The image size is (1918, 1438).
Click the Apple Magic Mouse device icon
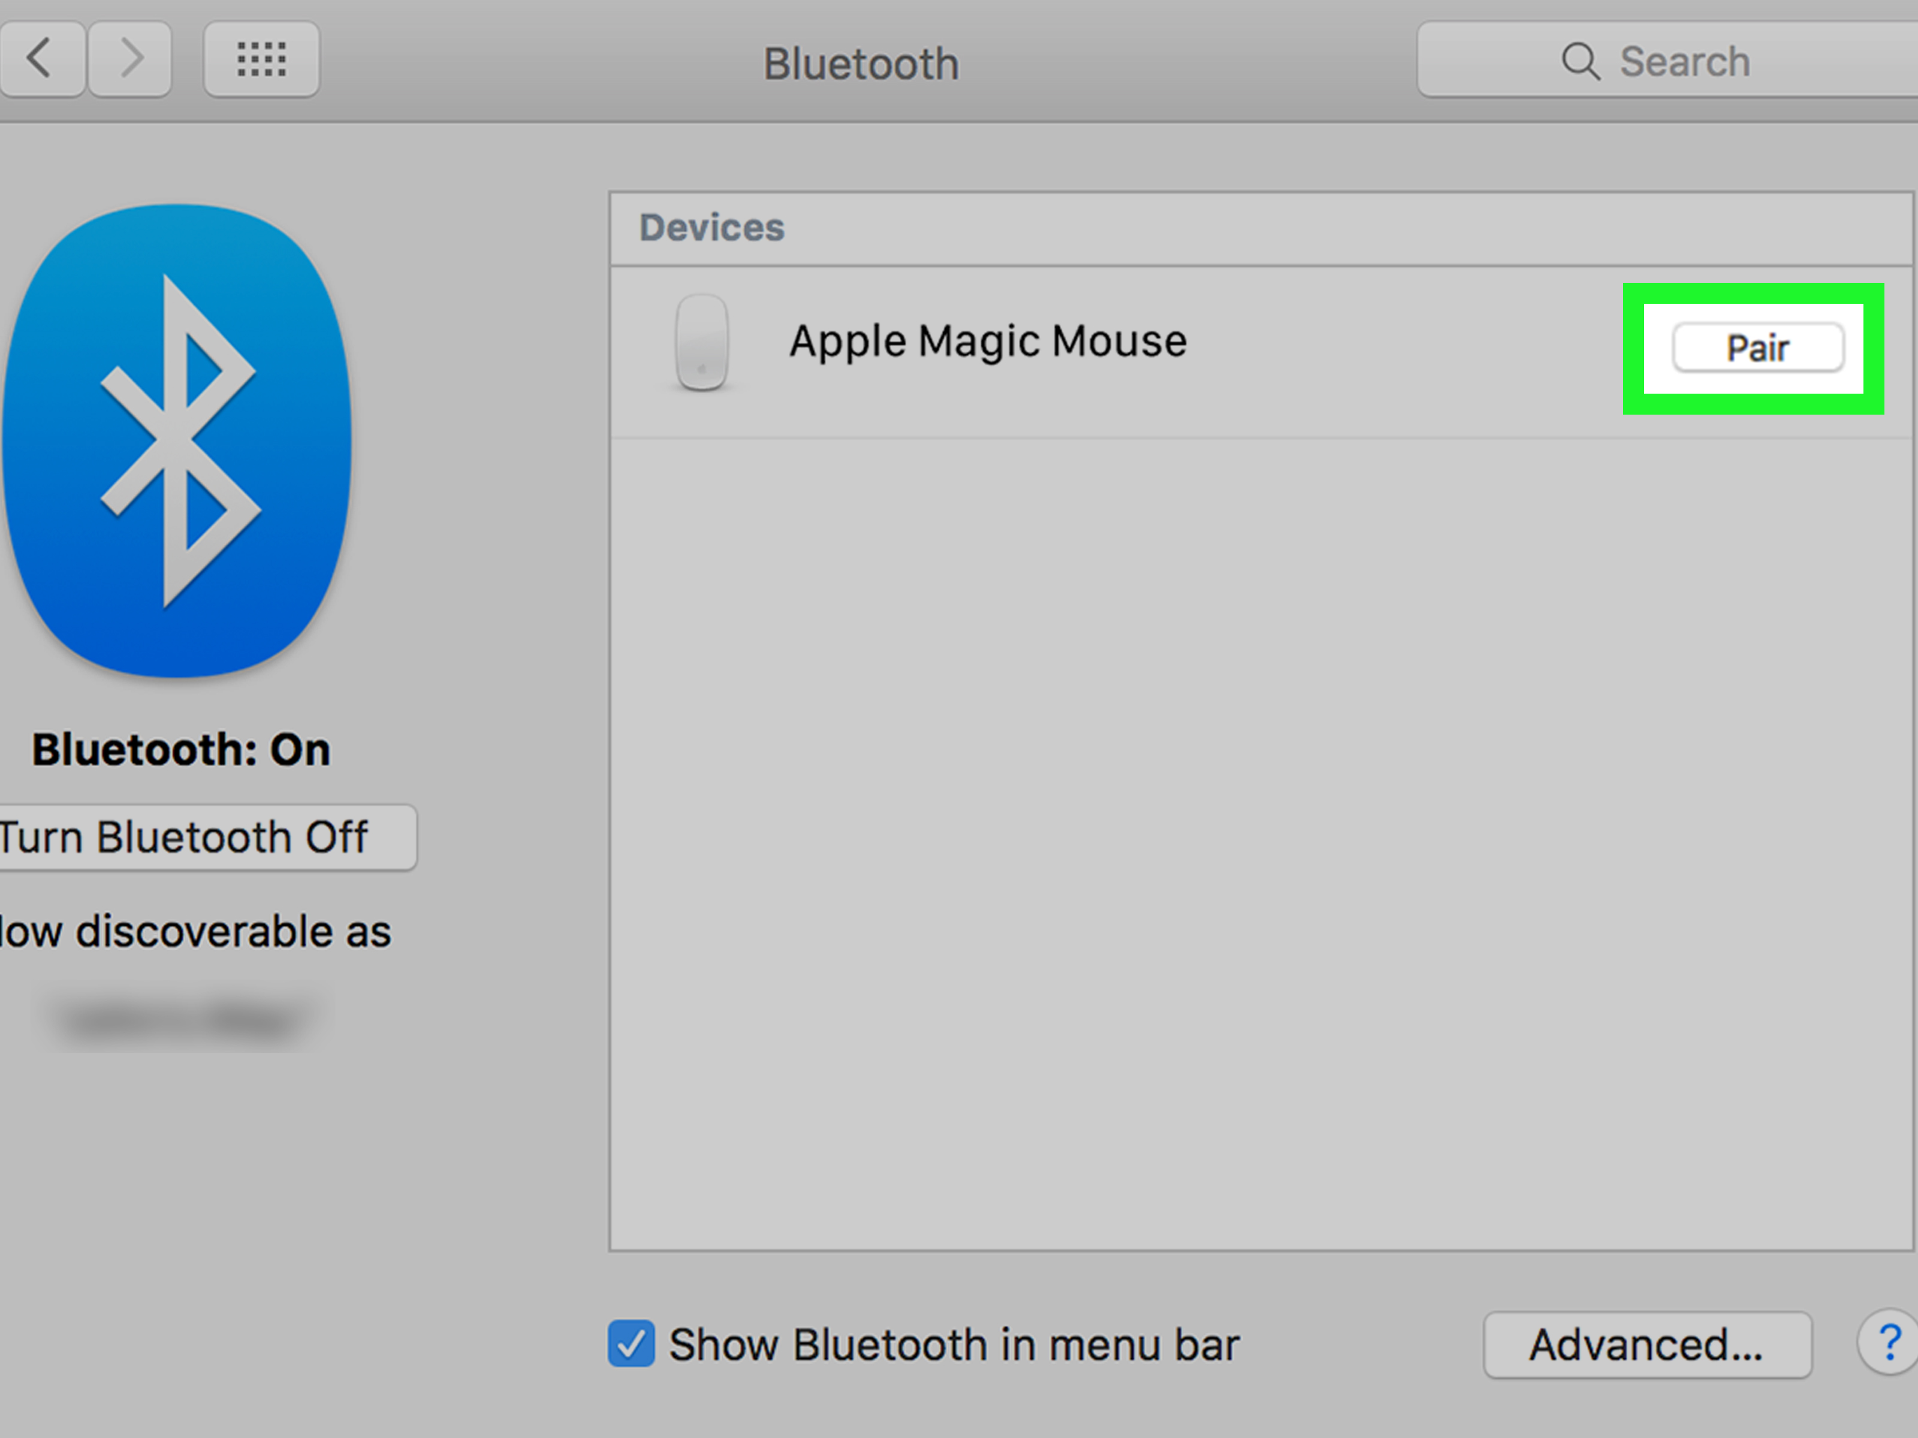701,343
